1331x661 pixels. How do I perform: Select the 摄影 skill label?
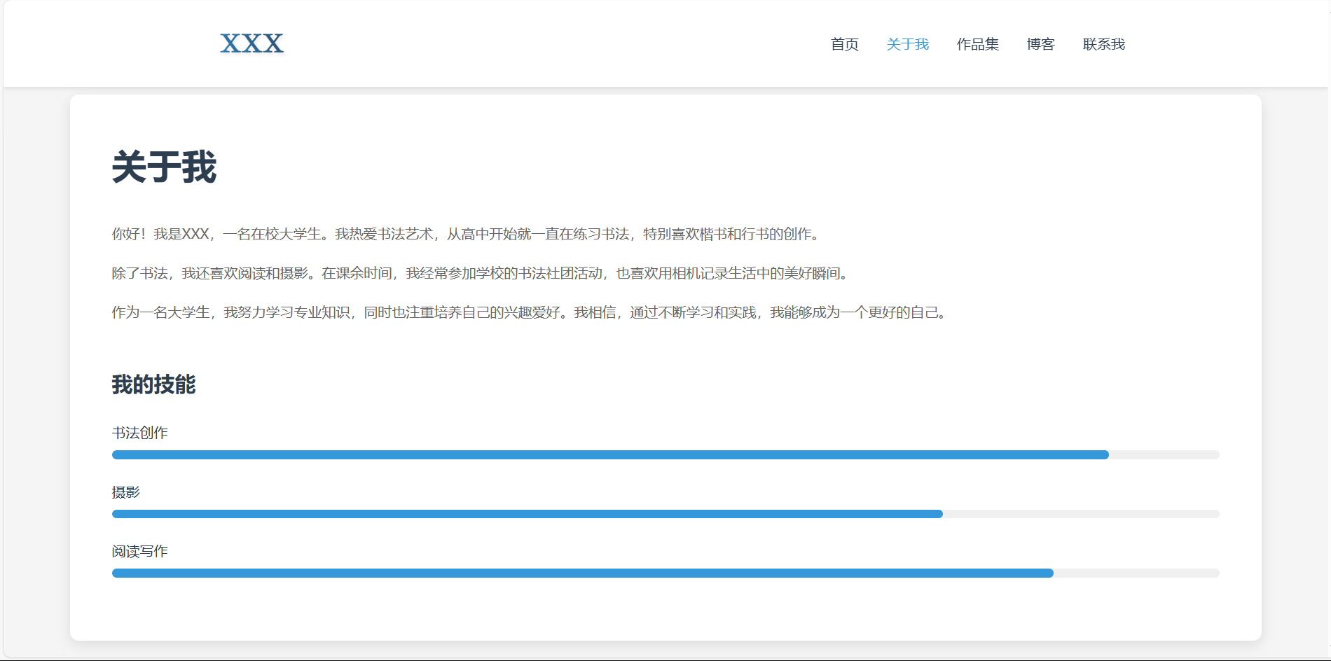click(126, 492)
